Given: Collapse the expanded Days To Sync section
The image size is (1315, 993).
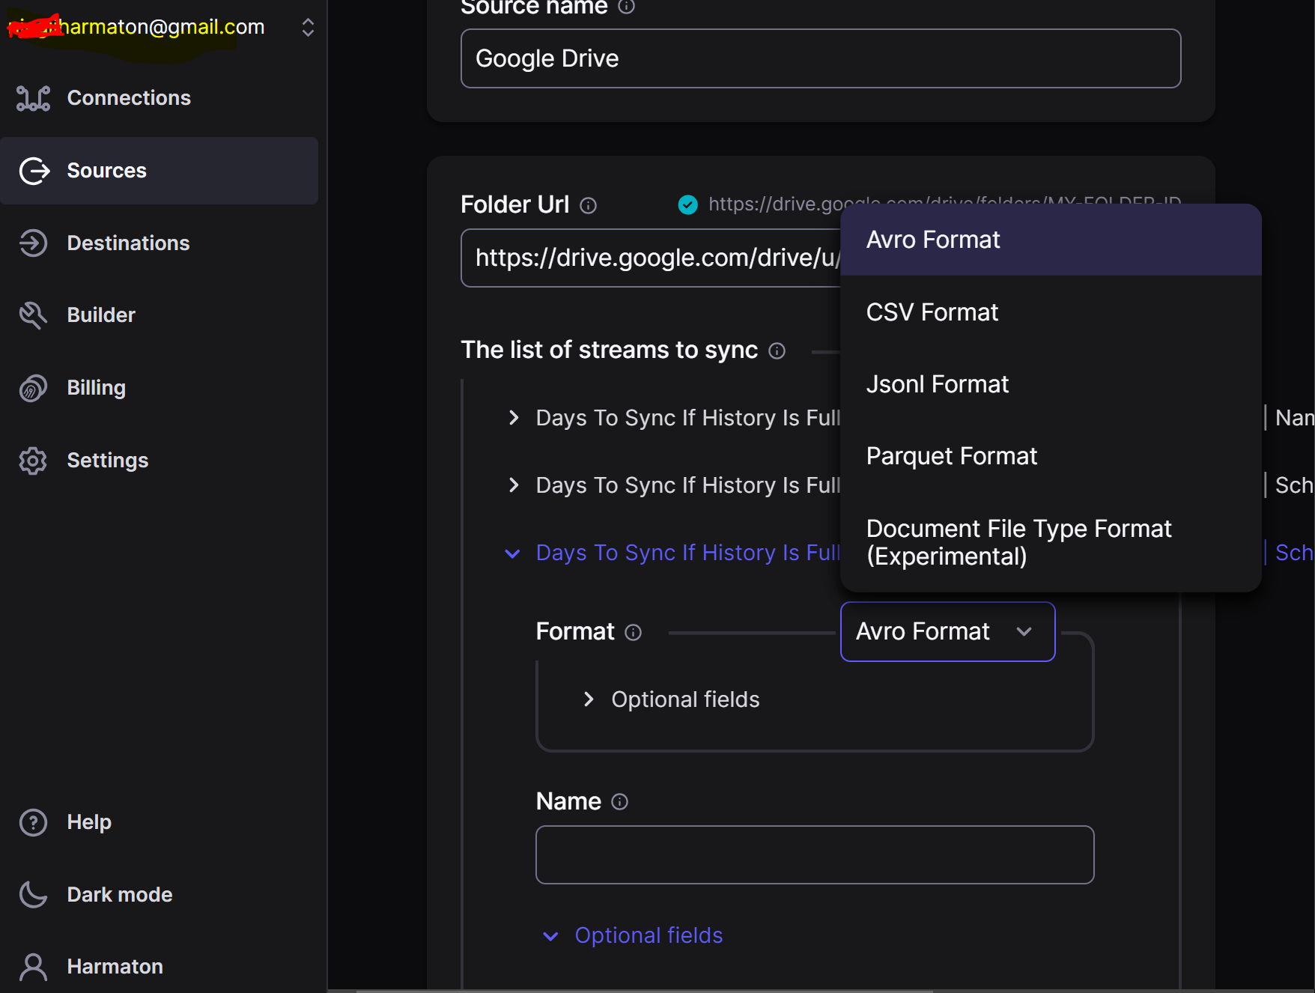Looking at the screenshot, I should pos(512,553).
